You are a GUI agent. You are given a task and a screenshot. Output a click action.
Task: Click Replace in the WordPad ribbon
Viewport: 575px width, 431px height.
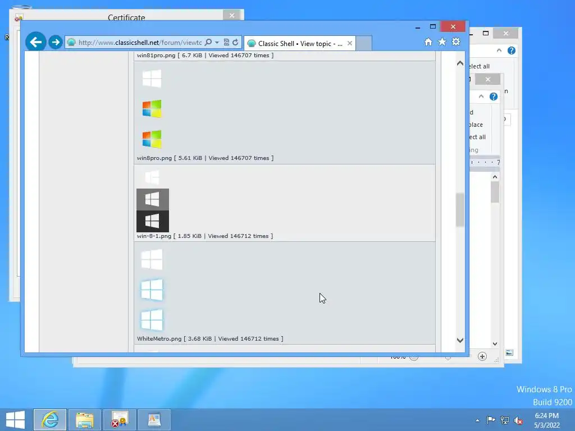pyautogui.click(x=476, y=125)
